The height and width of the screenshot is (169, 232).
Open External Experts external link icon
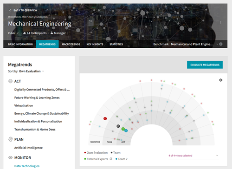coord(111,159)
